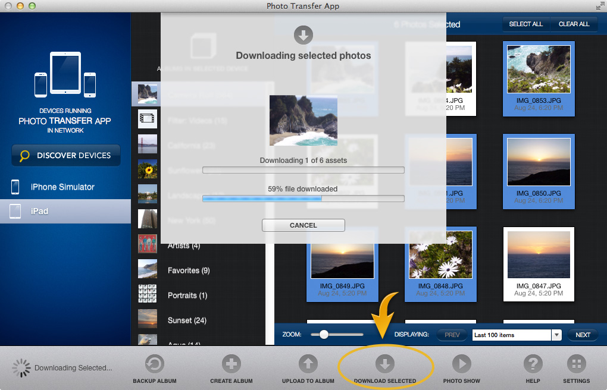Viewport: 607px width, 390px height.
Task: Go to previous page with Prev
Action: tap(452, 335)
